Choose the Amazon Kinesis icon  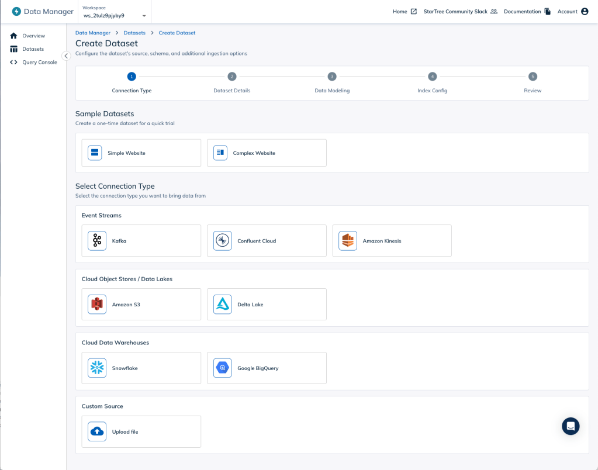coord(348,241)
